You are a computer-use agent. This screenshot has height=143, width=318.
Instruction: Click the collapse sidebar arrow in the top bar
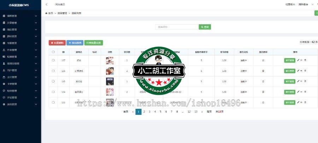click(47, 4)
